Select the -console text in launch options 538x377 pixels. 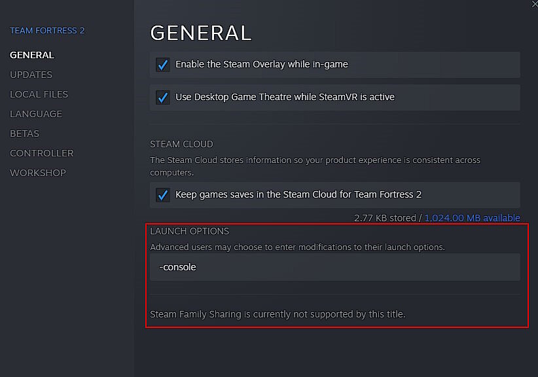click(176, 266)
